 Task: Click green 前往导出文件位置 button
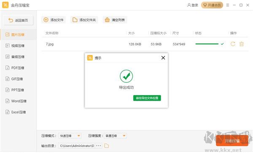147,98
